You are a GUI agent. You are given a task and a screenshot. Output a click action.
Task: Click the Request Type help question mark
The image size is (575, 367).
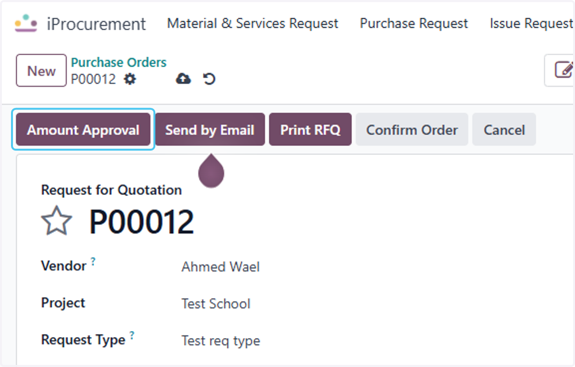coord(132,335)
